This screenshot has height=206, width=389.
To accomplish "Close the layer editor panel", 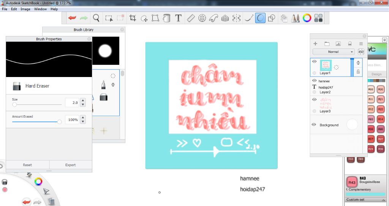I will click(x=364, y=36).
